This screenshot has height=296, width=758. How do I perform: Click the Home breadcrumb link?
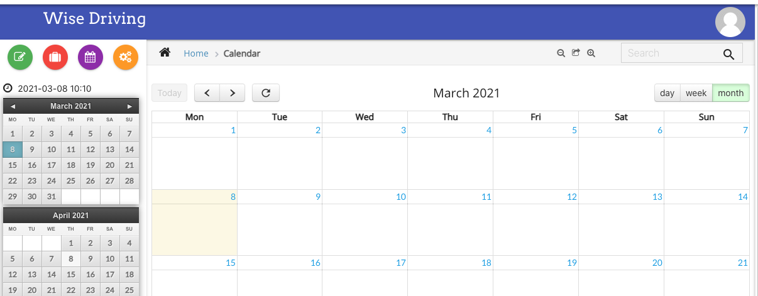(196, 53)
